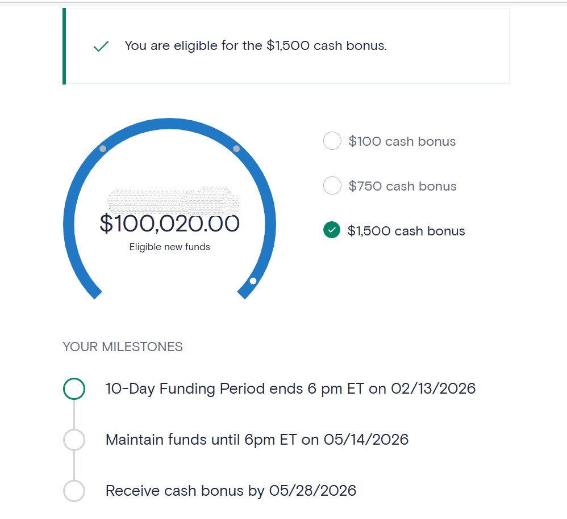Click the top of the blue progress arc

169,123
